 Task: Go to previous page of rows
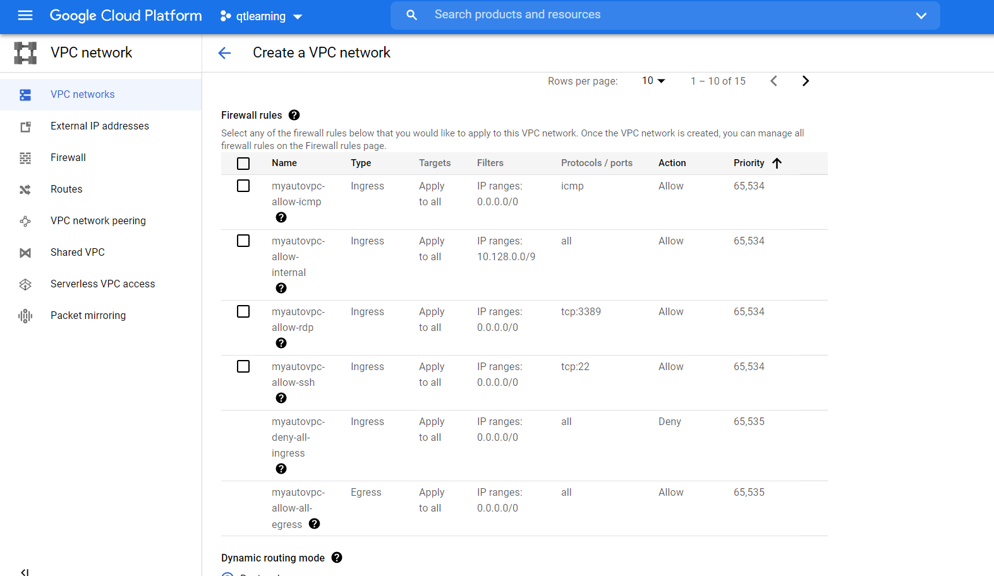773,81
